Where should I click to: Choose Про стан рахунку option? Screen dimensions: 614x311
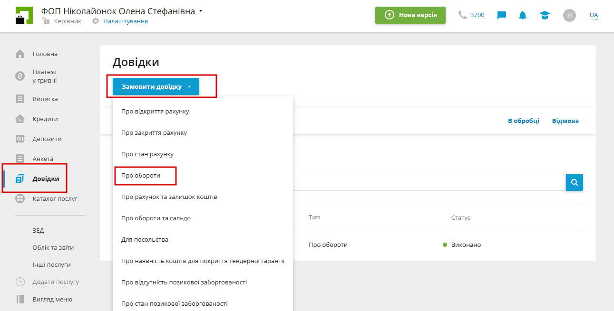pos(147,154)
